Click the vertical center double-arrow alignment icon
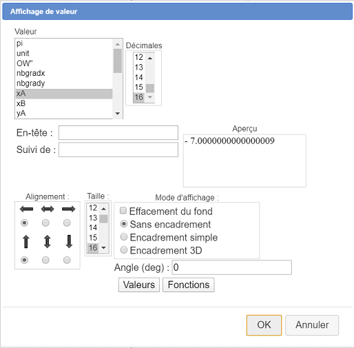Image resolution: width=354 pixels, height=348 pixels. coord(48,242)
